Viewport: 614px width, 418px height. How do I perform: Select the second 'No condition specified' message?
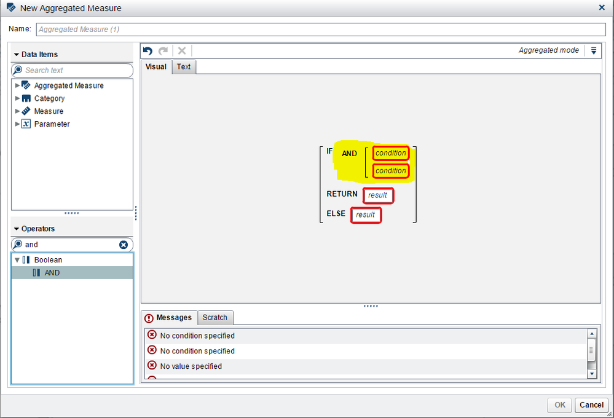[x=366, y=351]
